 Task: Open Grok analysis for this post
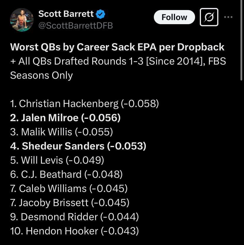[x=209, y=17]
